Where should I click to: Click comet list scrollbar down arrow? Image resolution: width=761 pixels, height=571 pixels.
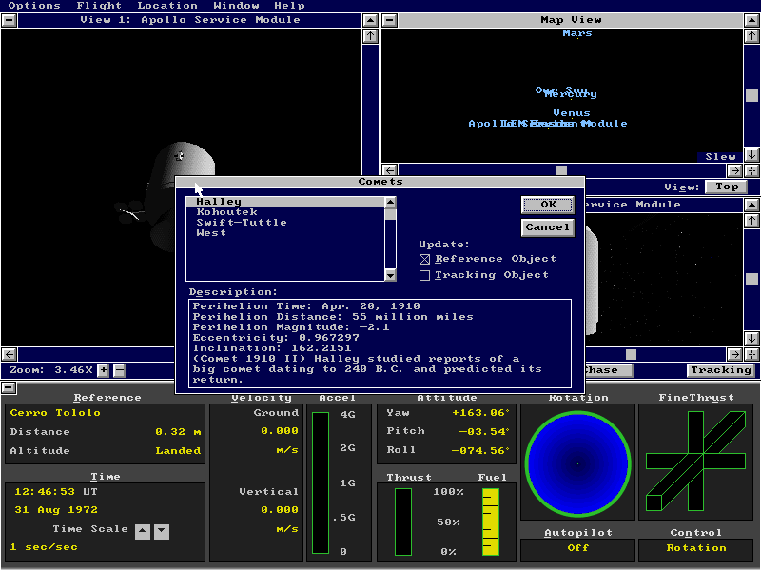pyautogui.click(x=391, y=275)
